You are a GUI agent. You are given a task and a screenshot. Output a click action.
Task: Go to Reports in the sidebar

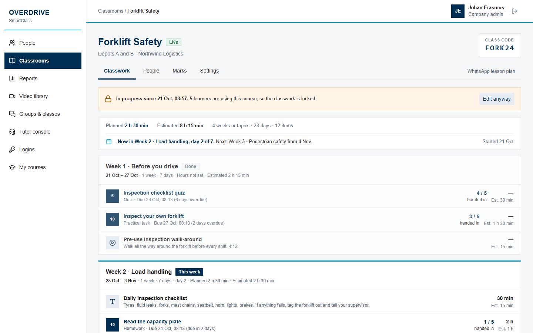pyautogui.click(x=43, y=78)
